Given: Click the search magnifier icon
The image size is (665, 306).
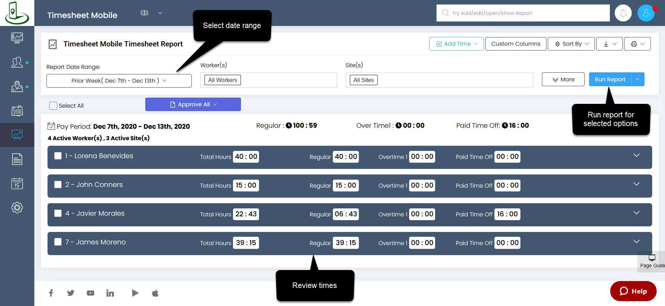Looking at the screenshot, I should tap(445, 13).
